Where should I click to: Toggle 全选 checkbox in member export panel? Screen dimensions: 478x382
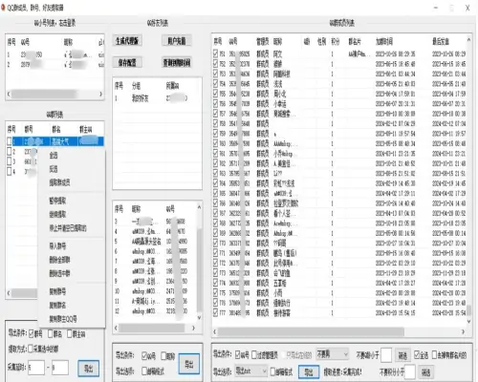[x=417, y=354]
